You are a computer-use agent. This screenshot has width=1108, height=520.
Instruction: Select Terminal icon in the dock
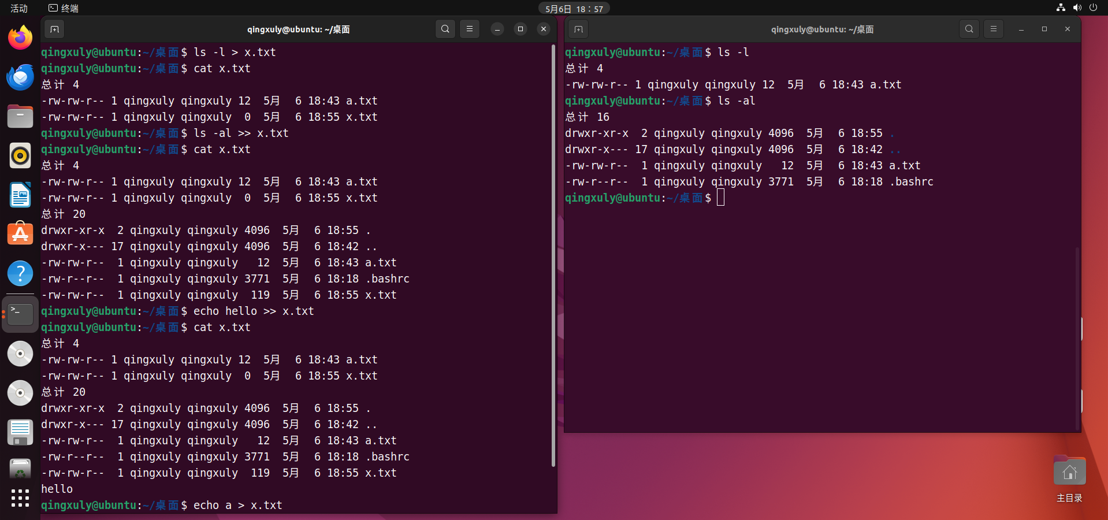click(20, 314)
